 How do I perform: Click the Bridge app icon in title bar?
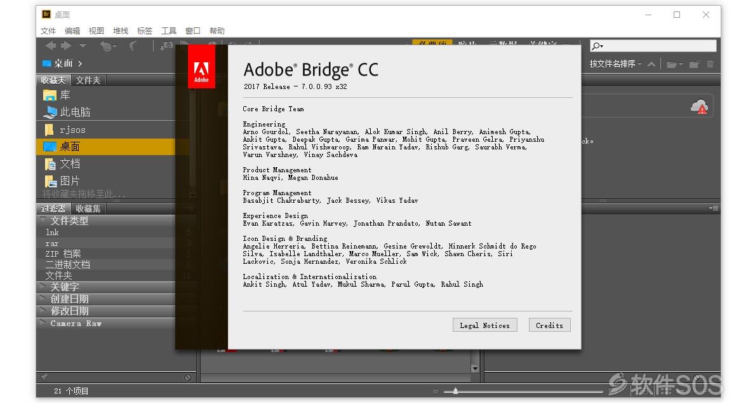(x=46, y=15)
